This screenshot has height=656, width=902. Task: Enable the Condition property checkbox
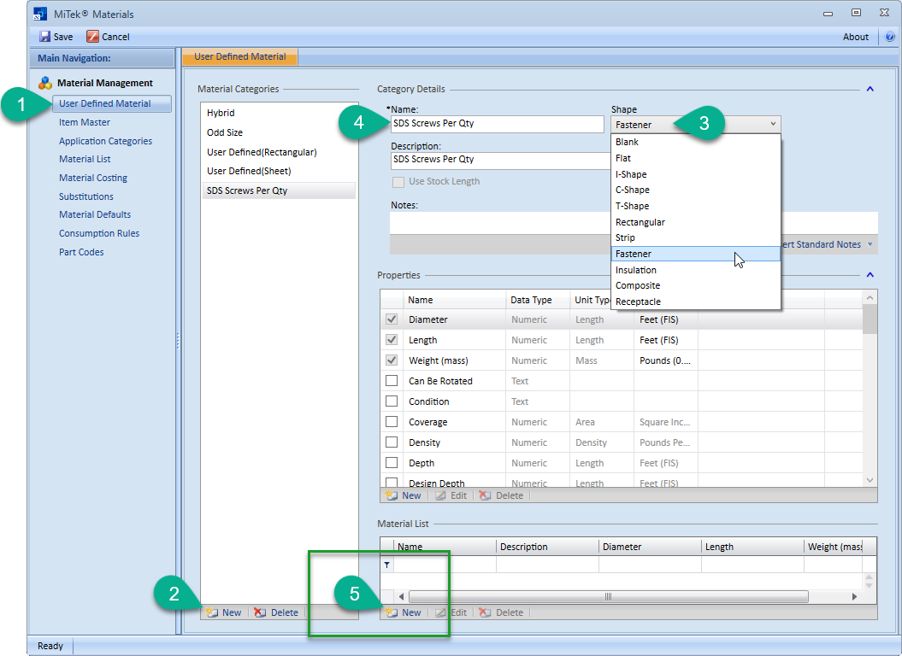tap(392, 401)
